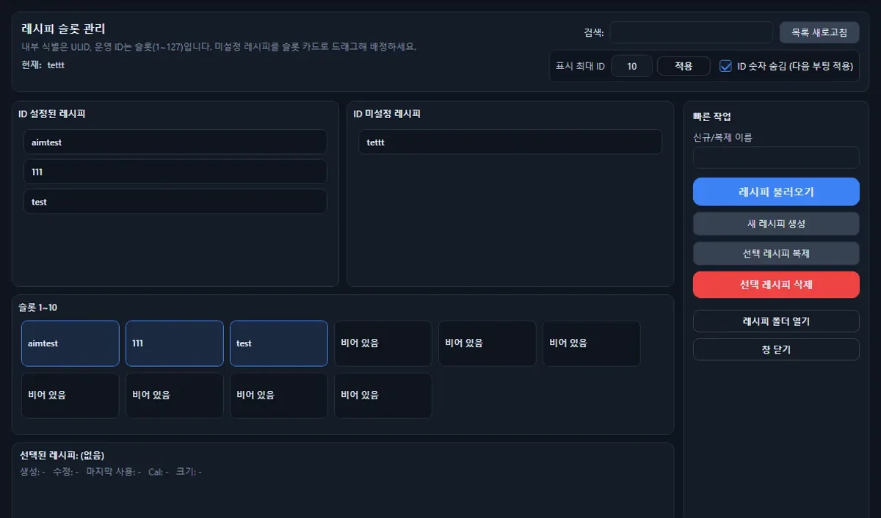
Task: Click the 신규/복제 이름 input field
Action: click(776, 157)
